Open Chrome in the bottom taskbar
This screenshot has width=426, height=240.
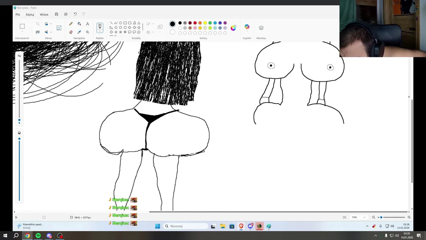(x=27, y=236)
